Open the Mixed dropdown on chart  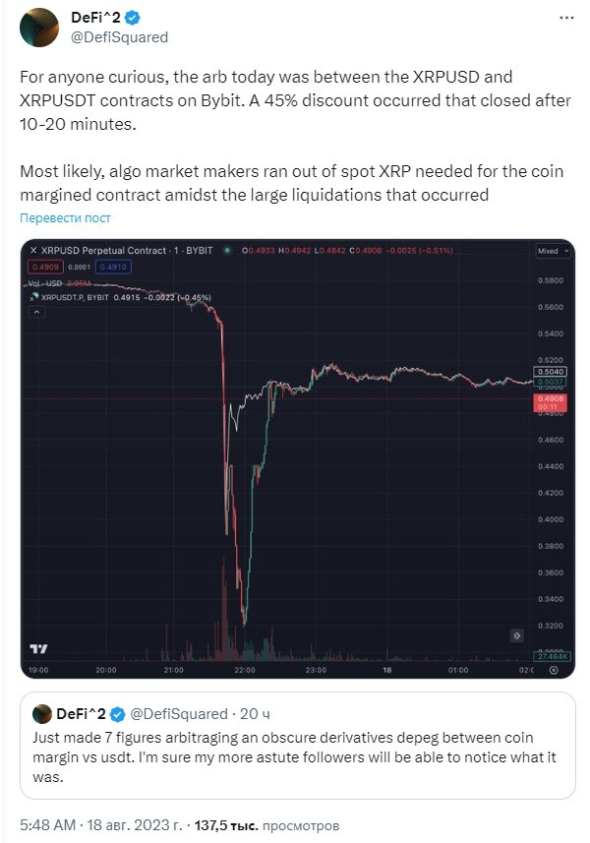[x=553, y=251]
